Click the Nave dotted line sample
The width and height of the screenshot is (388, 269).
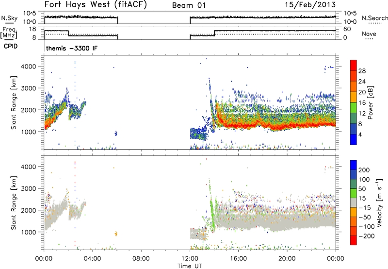point(369,39)
